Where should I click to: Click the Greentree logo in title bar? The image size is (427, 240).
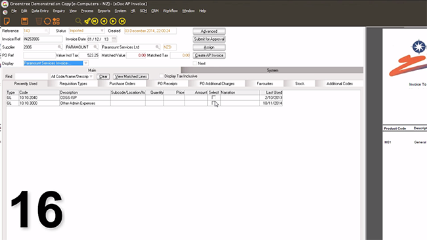point(5,4)
